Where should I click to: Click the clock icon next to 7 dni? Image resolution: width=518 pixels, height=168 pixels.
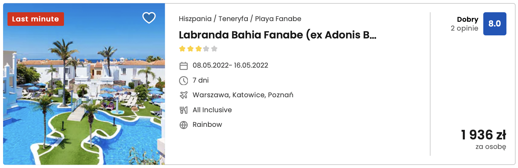(183, 81)
